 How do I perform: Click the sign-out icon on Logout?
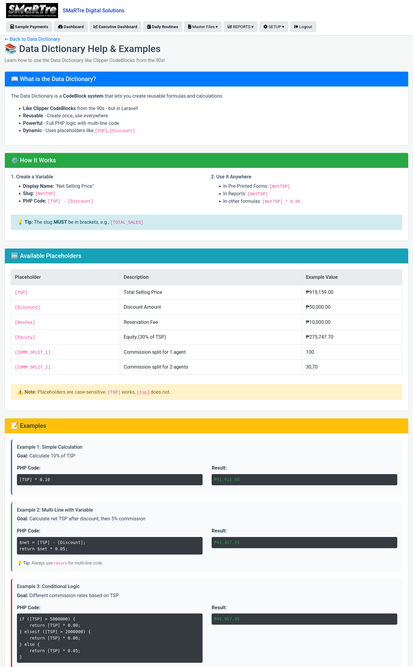[296, 27]
